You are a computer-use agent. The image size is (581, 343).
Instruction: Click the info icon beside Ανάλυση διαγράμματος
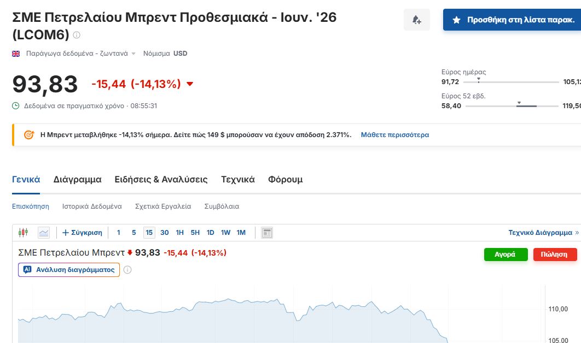coord(127,270)
